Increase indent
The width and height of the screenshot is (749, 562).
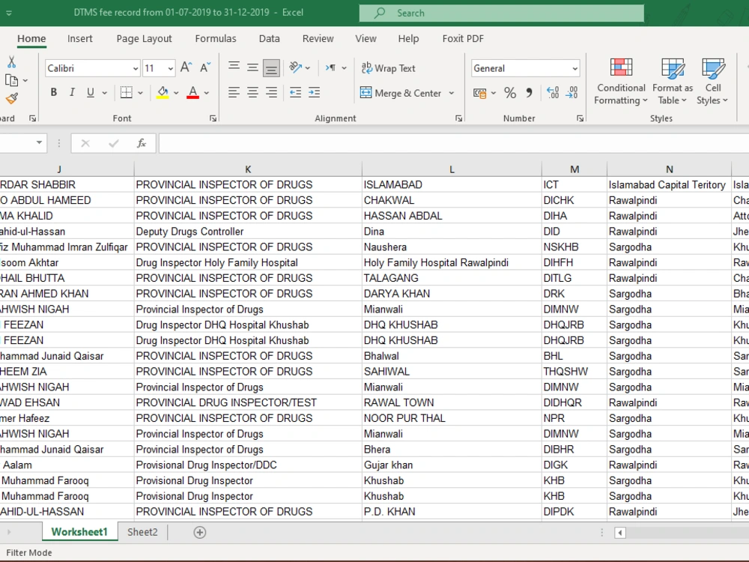[314, 92]
